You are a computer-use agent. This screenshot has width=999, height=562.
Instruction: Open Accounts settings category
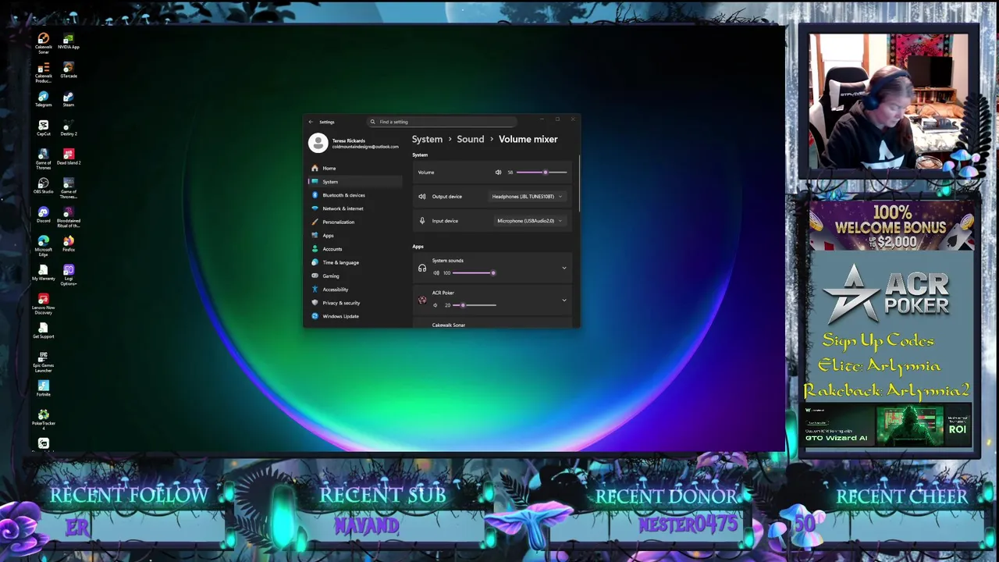click(355, 249)
